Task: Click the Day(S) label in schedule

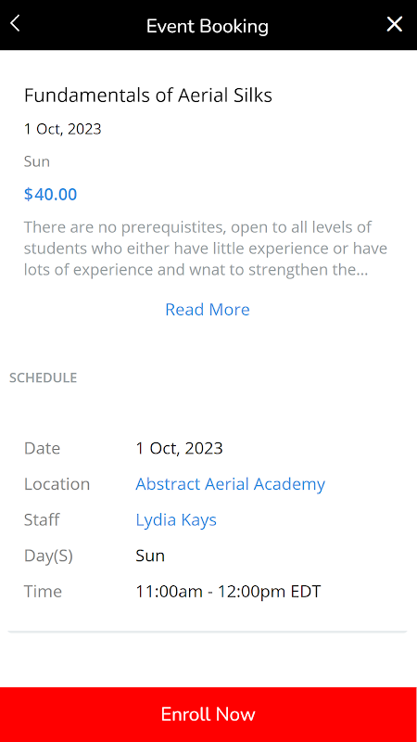Action: pos(48,556)
